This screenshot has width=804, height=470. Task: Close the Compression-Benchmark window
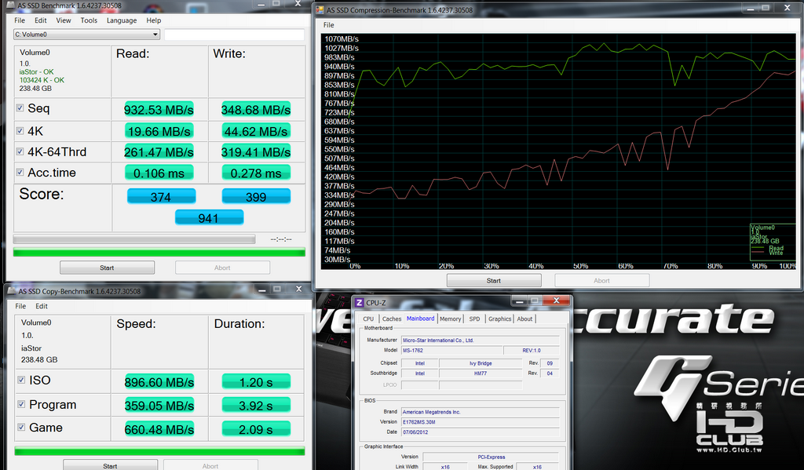point(787,8)
